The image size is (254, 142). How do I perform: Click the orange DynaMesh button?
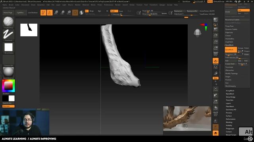[231, 50]
